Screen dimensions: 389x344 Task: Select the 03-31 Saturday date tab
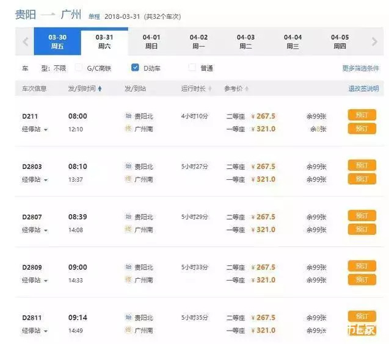pos(104,41)
